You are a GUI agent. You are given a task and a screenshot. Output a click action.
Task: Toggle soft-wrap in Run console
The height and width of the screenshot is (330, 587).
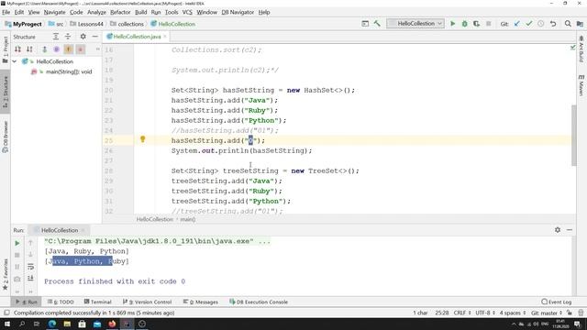[x=30, y=267]
